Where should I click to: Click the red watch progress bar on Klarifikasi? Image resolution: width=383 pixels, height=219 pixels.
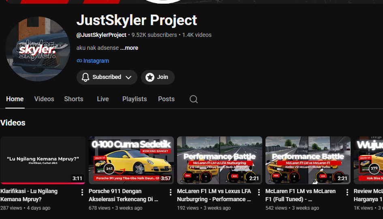(x=43, y=183)
